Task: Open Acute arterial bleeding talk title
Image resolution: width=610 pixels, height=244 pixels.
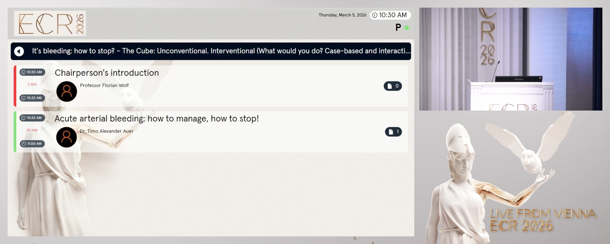Action: tap(157, 119)
